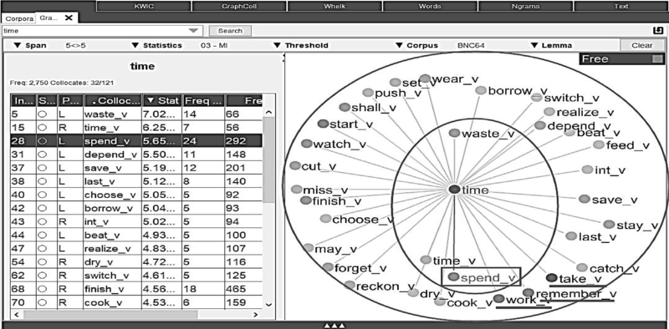This screenshot has width=669, height=329.
Task: Select radio button in choose_v row
Action: tap(43, 195)
